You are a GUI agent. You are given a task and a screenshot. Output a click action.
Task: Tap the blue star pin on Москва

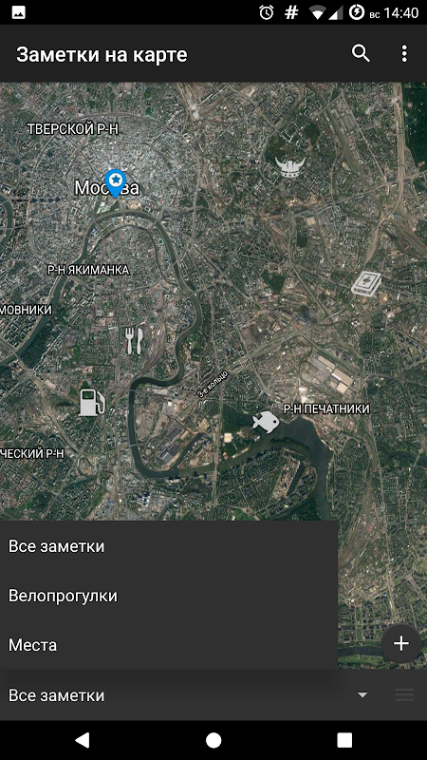[x=115, y=183]
